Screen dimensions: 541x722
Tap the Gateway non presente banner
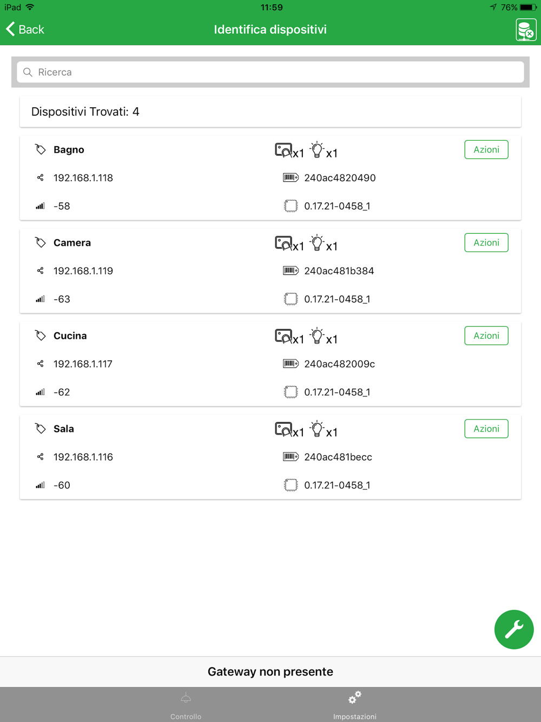tap(270, 672)
